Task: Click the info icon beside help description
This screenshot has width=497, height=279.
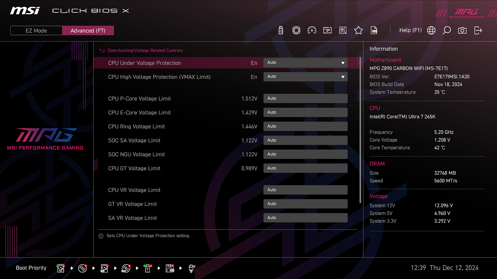Action: [101, 236]
